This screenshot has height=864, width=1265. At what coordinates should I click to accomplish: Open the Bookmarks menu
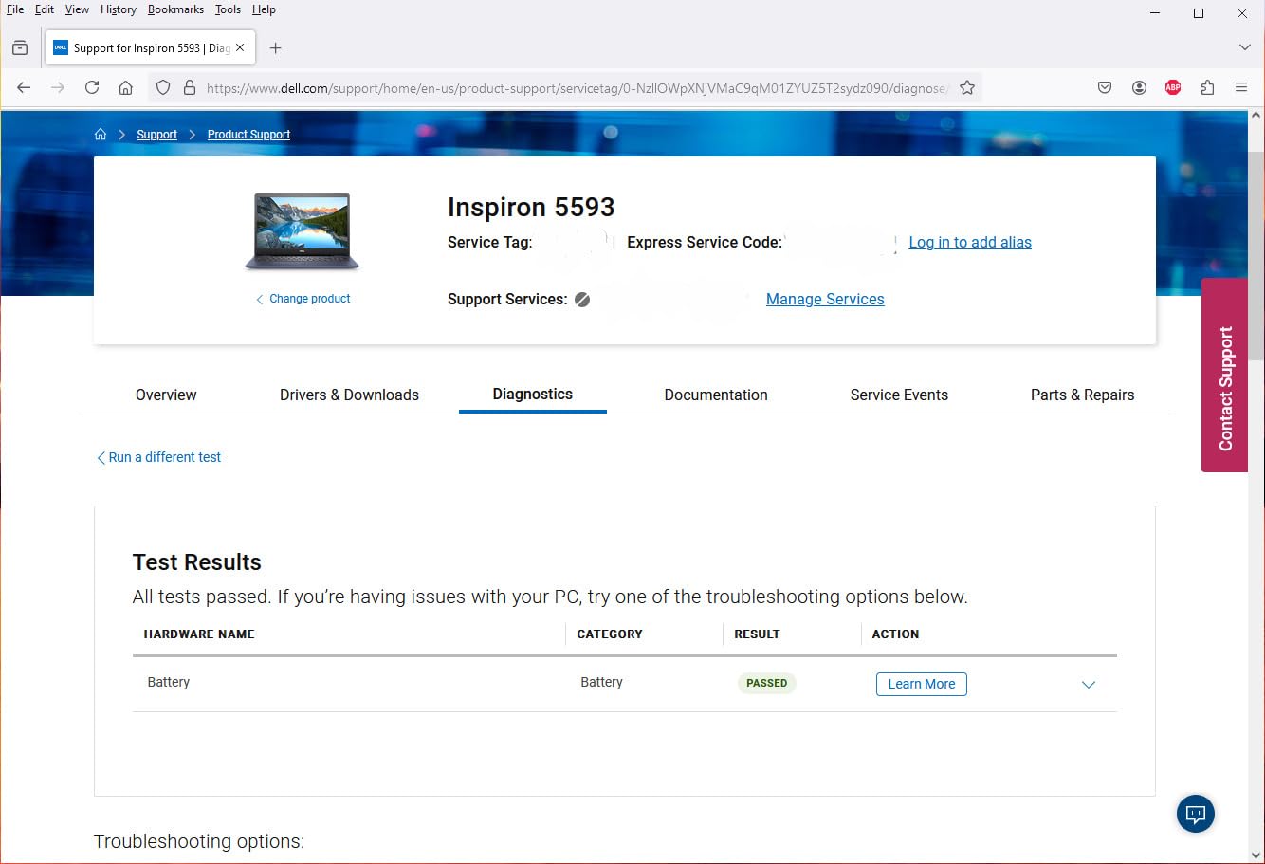(175, 9)
